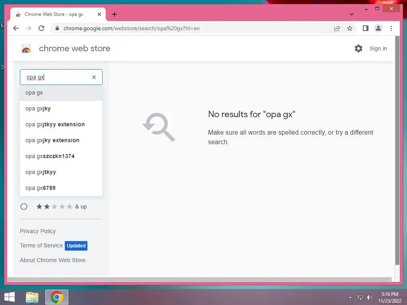Choose the "opa gx6789" suggestion
The width and height of the screenshot is (407, 305).
point(61,188)
